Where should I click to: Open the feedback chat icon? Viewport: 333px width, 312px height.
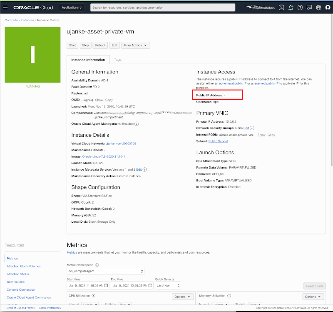click(x=309, y=8)
